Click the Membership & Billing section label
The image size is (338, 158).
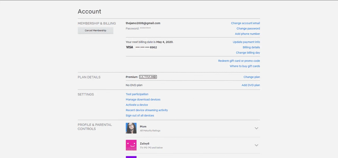click(97, 23)
